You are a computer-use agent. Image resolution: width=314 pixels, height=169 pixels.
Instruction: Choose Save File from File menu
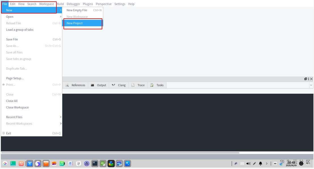(x=32, y=39)
